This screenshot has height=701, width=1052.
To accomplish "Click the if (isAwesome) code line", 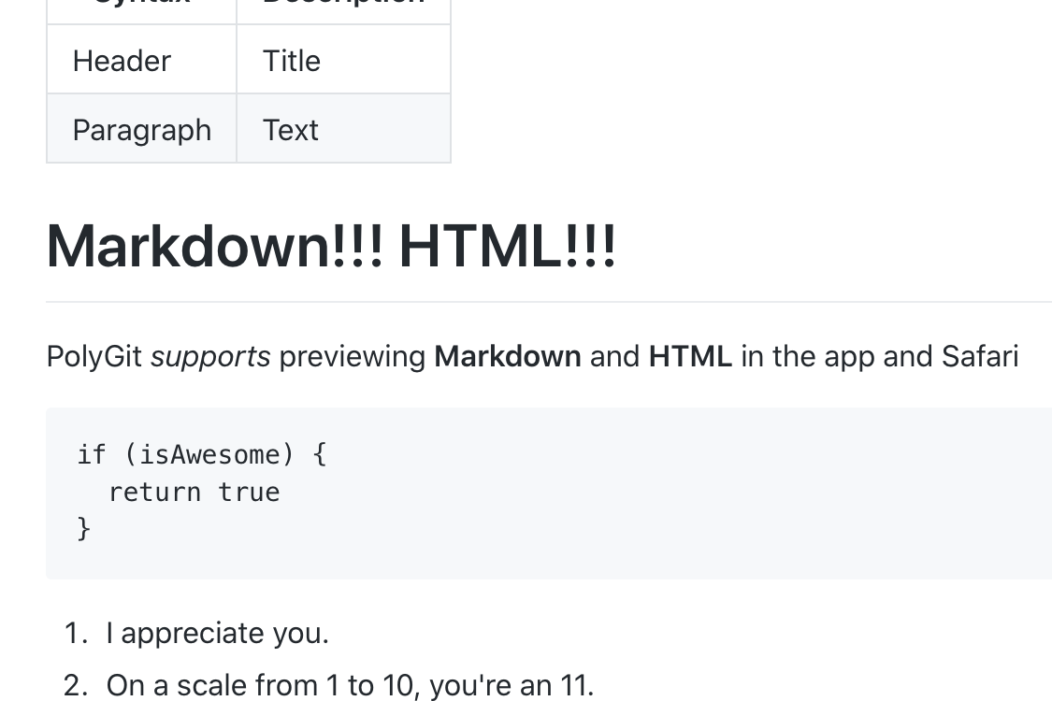I will pos(202,455).
